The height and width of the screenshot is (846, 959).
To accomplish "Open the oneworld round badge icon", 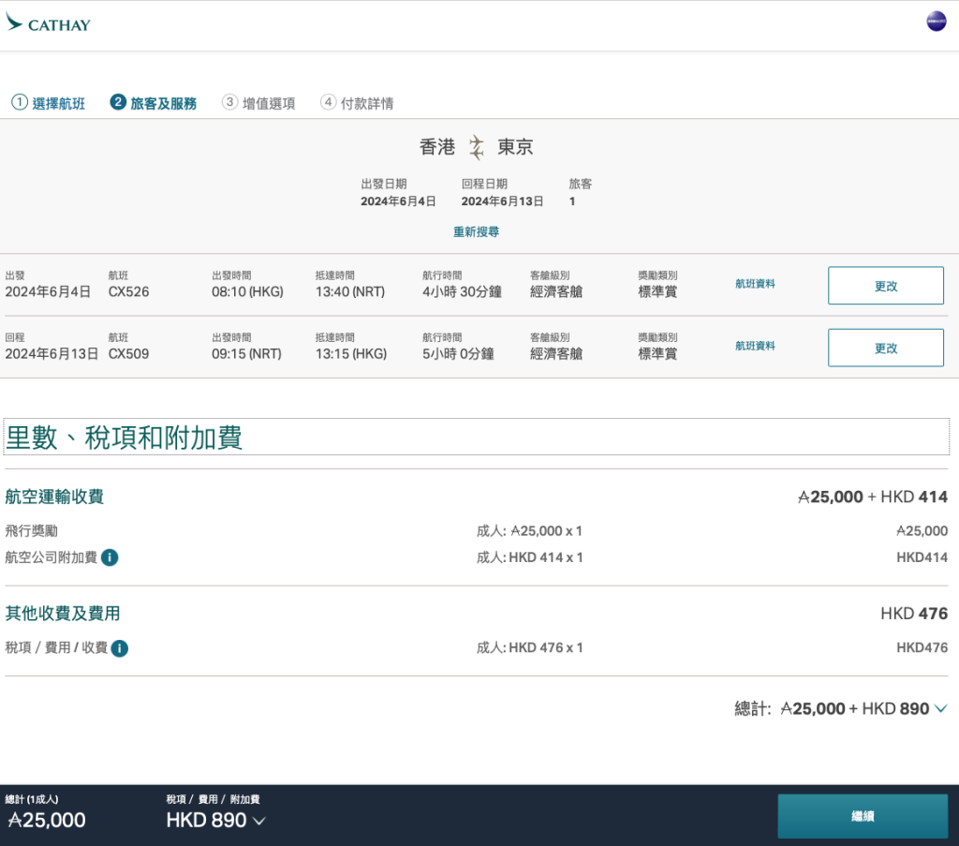I will coord(936,22).
